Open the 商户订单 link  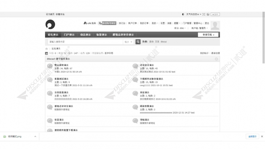[x=132, y=23]
